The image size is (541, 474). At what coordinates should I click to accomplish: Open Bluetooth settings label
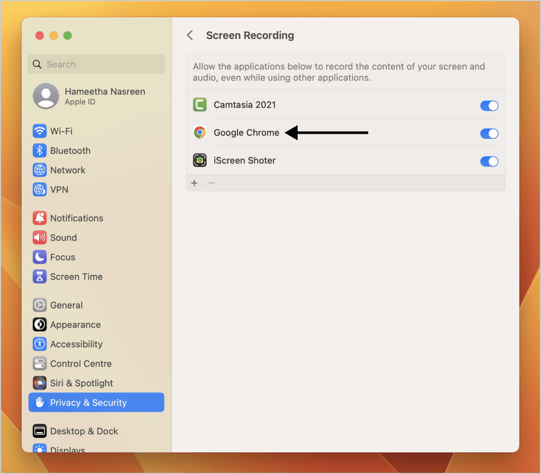(x=71, y=151)
